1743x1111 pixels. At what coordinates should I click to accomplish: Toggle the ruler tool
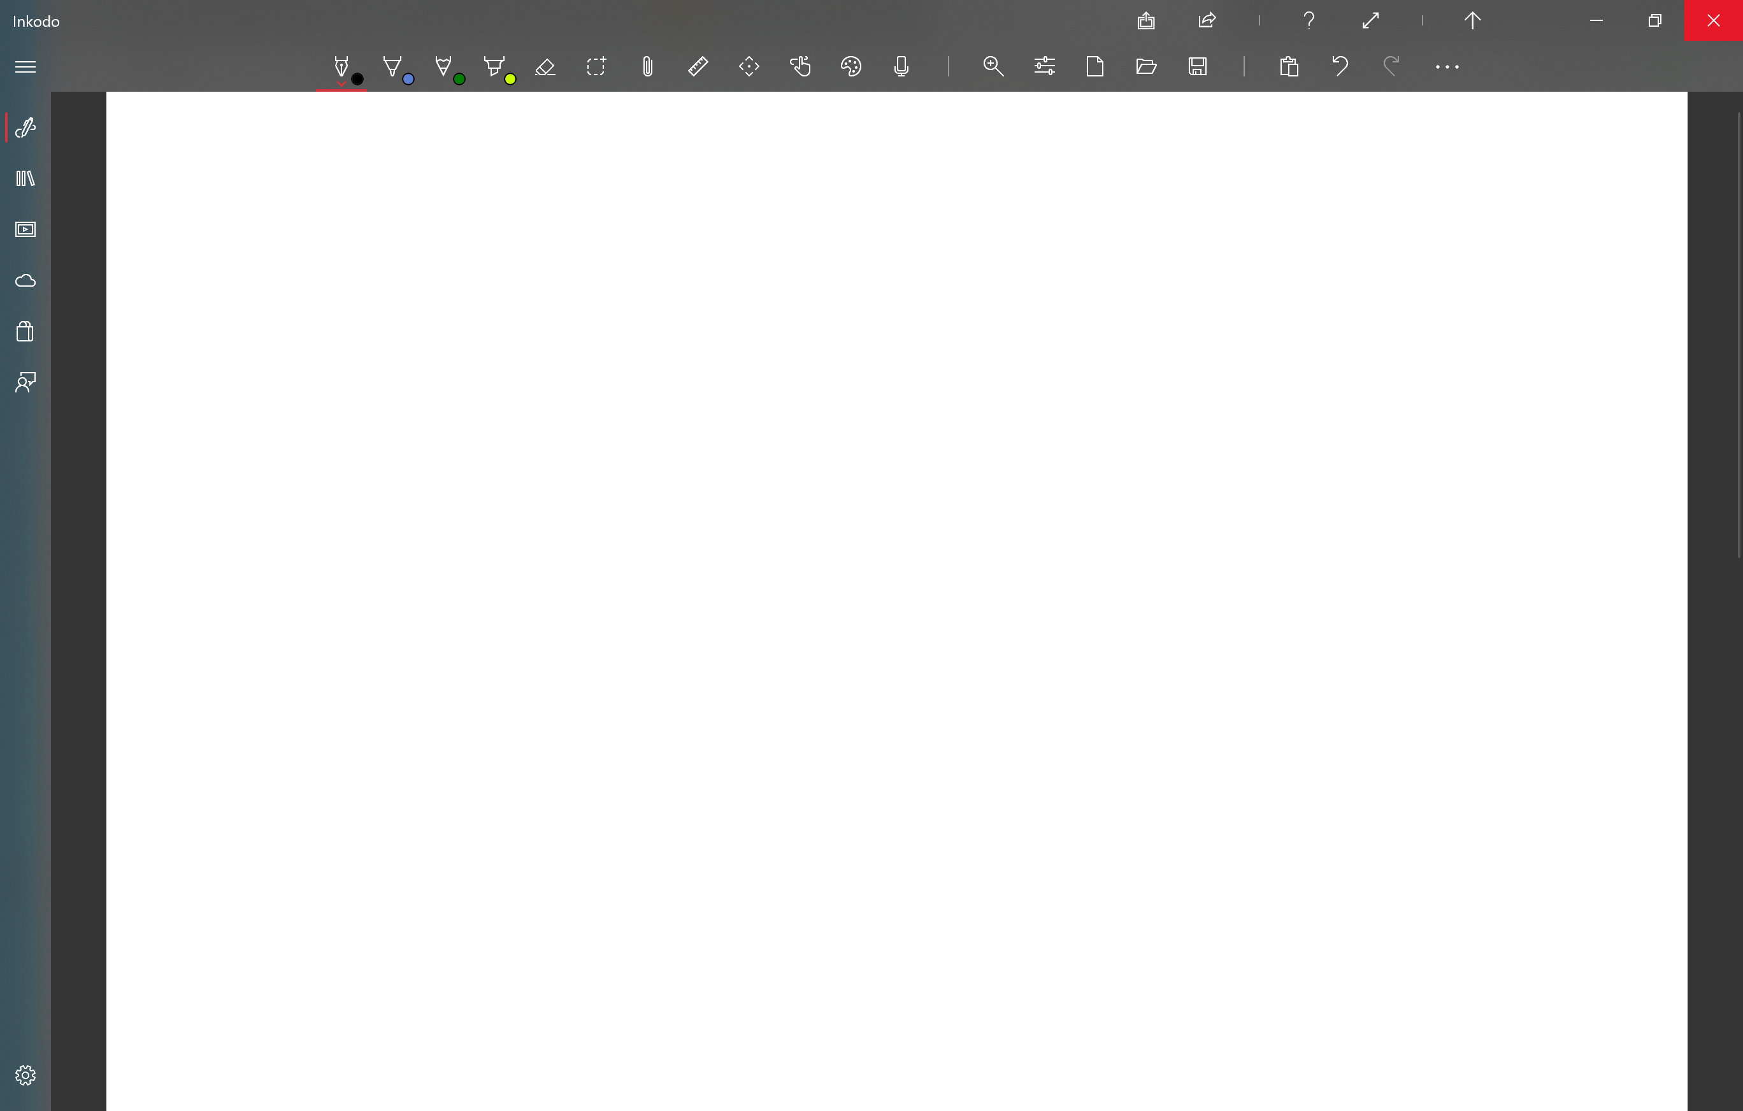698,67
